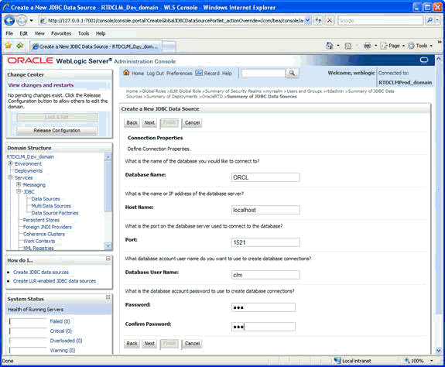This screenshot has height=367, width=445.
Task: Open the search provider dropdown arrow
Action: coord(437,20)
